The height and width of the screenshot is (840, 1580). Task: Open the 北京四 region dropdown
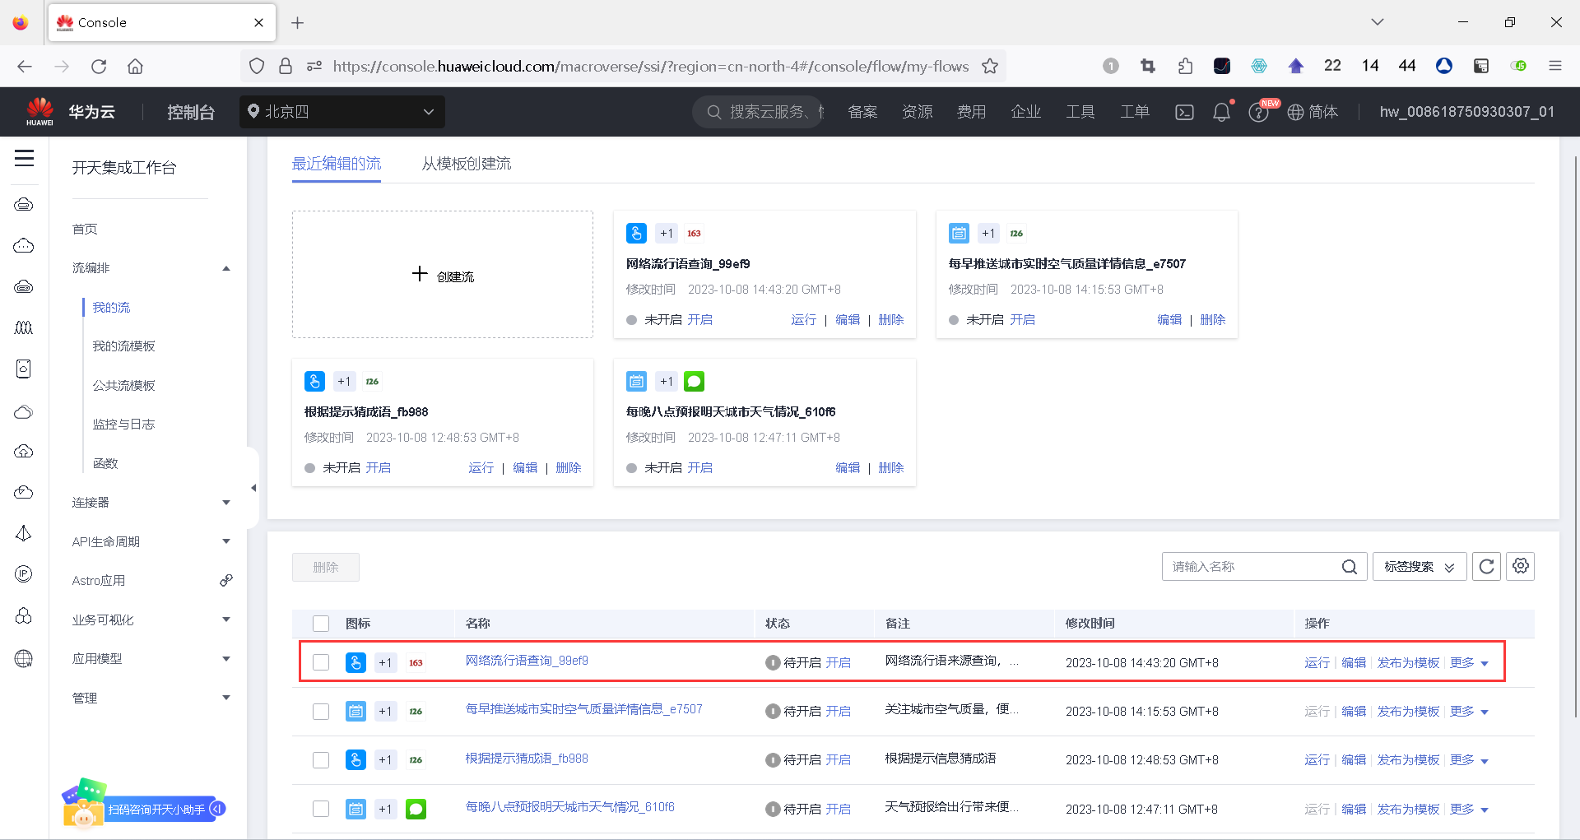point(342,112)
